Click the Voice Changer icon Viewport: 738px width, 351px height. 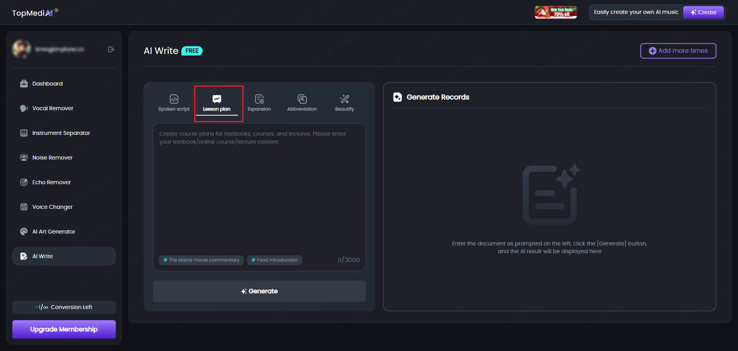(x=24, y=207)
